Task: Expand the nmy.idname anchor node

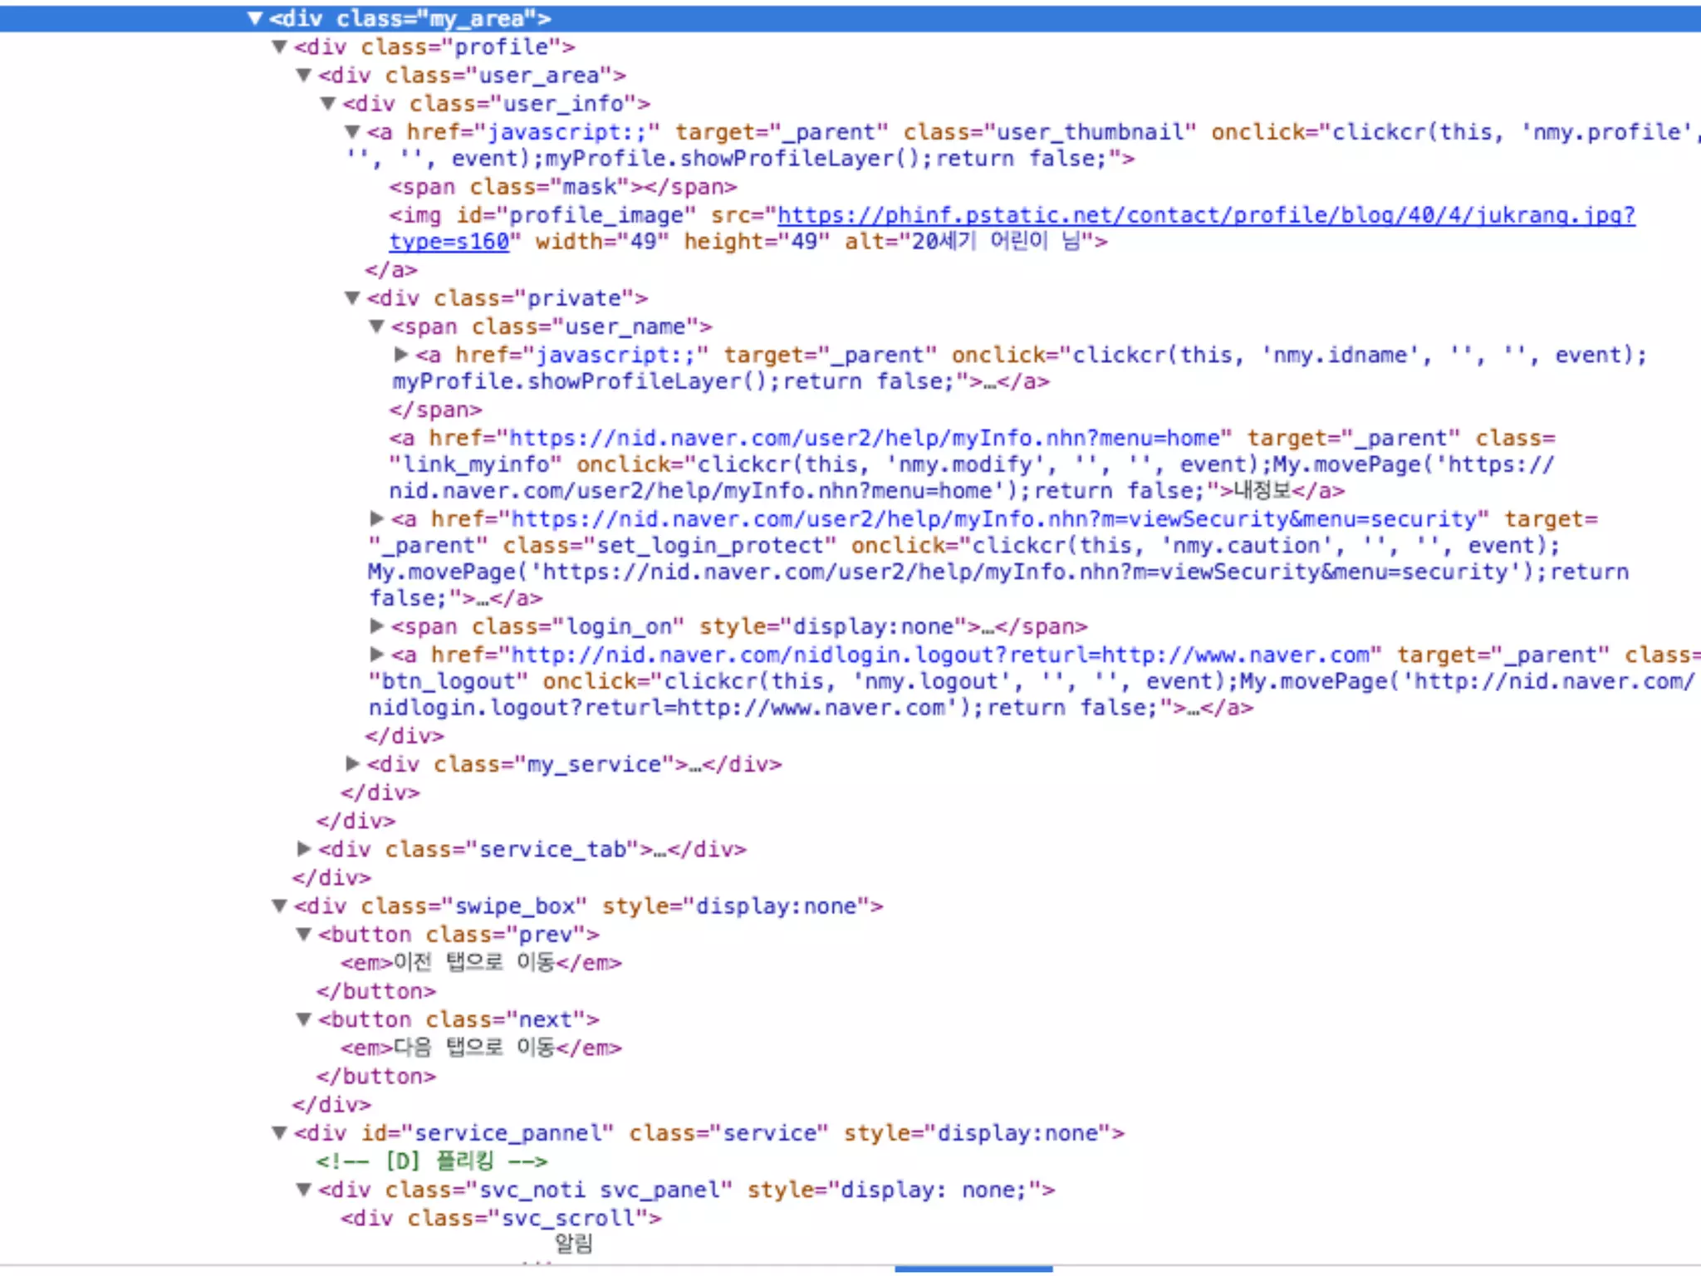Action: 401,354
